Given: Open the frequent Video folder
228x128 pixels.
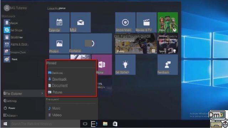Looking at the screenshot, I should click(x=55, y=115).
